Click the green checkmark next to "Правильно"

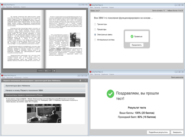[x=132, y=36]
